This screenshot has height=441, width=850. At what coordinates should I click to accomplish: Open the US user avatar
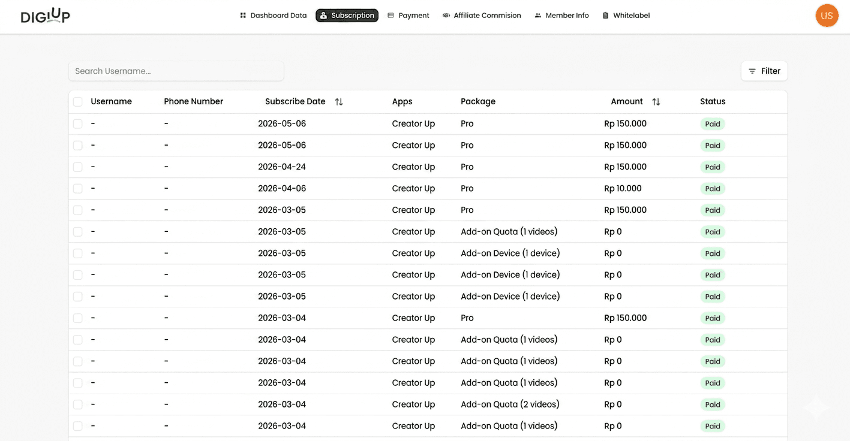(827, 16)
